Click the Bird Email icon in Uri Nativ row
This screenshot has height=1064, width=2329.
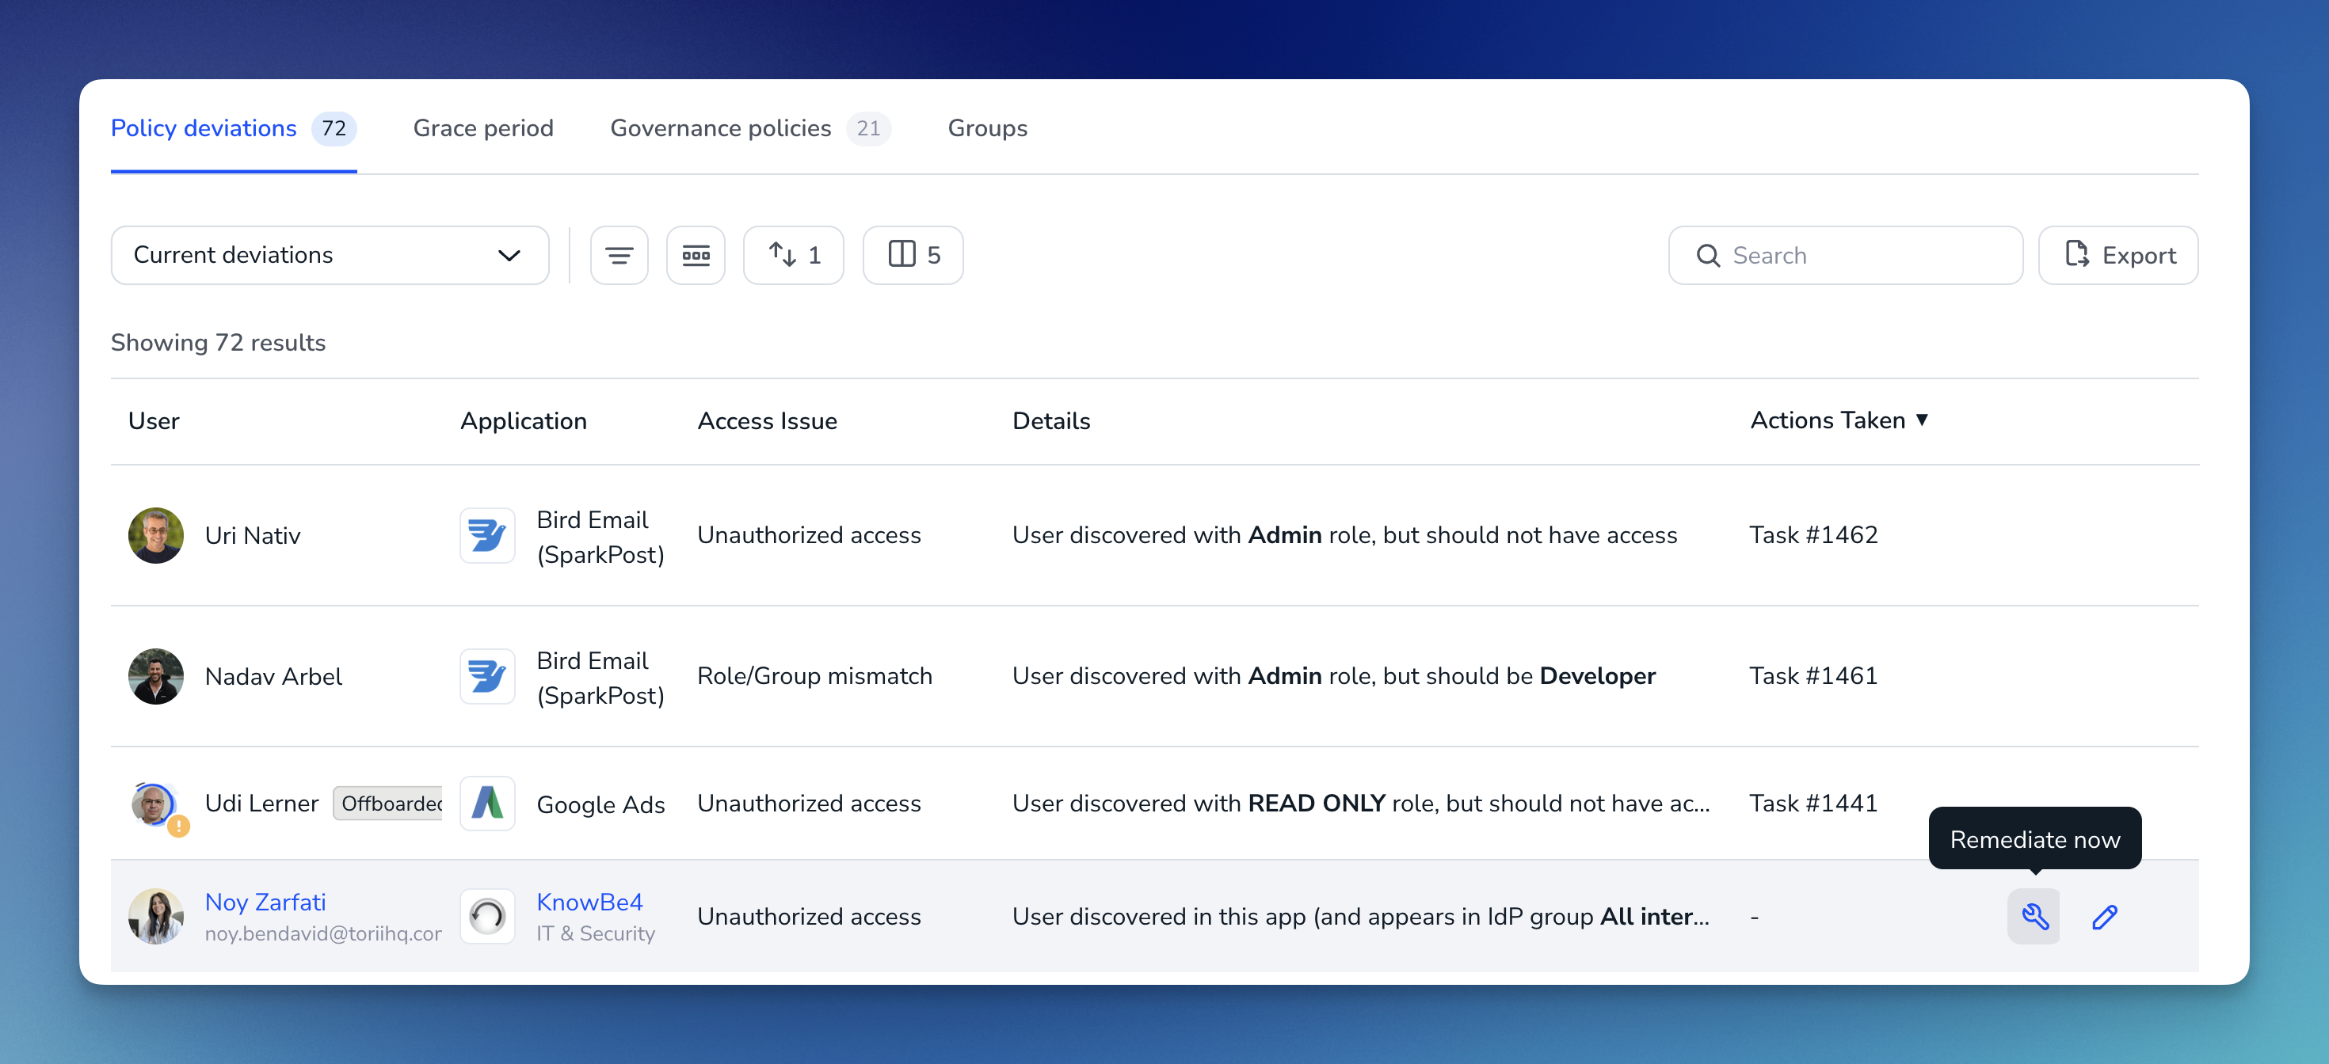(487, 536)
